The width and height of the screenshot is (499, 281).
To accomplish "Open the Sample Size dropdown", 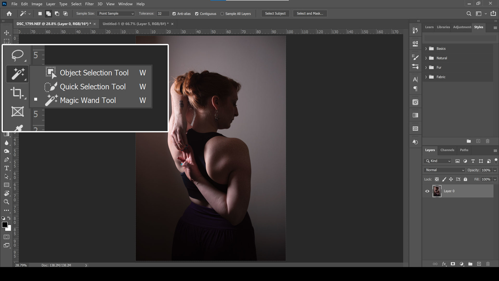I will pyautogui.click(x=115, y=13).
